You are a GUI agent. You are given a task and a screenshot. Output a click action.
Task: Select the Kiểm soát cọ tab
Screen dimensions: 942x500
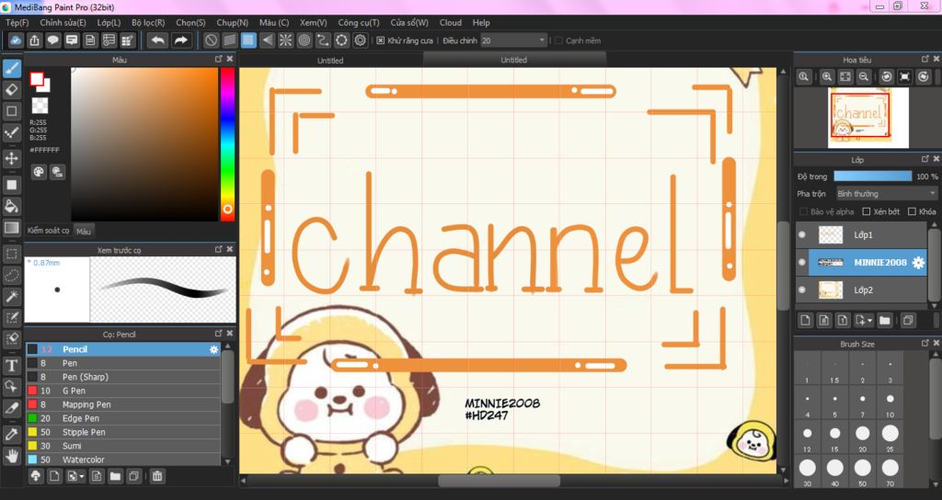[48, 231]
